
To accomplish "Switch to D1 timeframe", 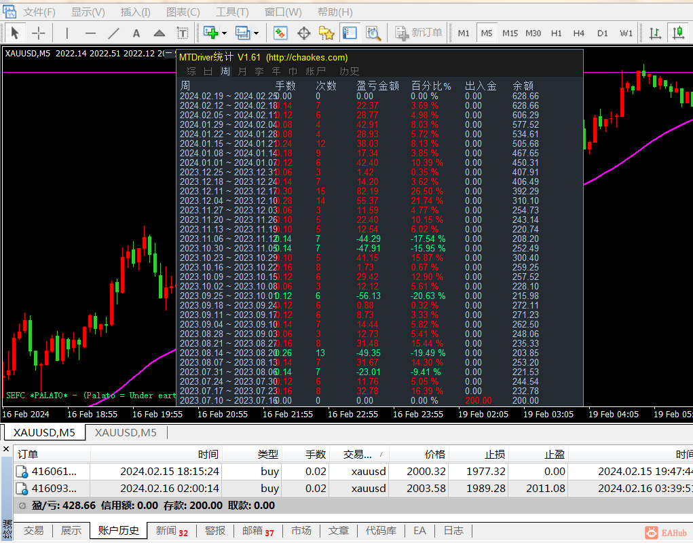I will [603, 33].
